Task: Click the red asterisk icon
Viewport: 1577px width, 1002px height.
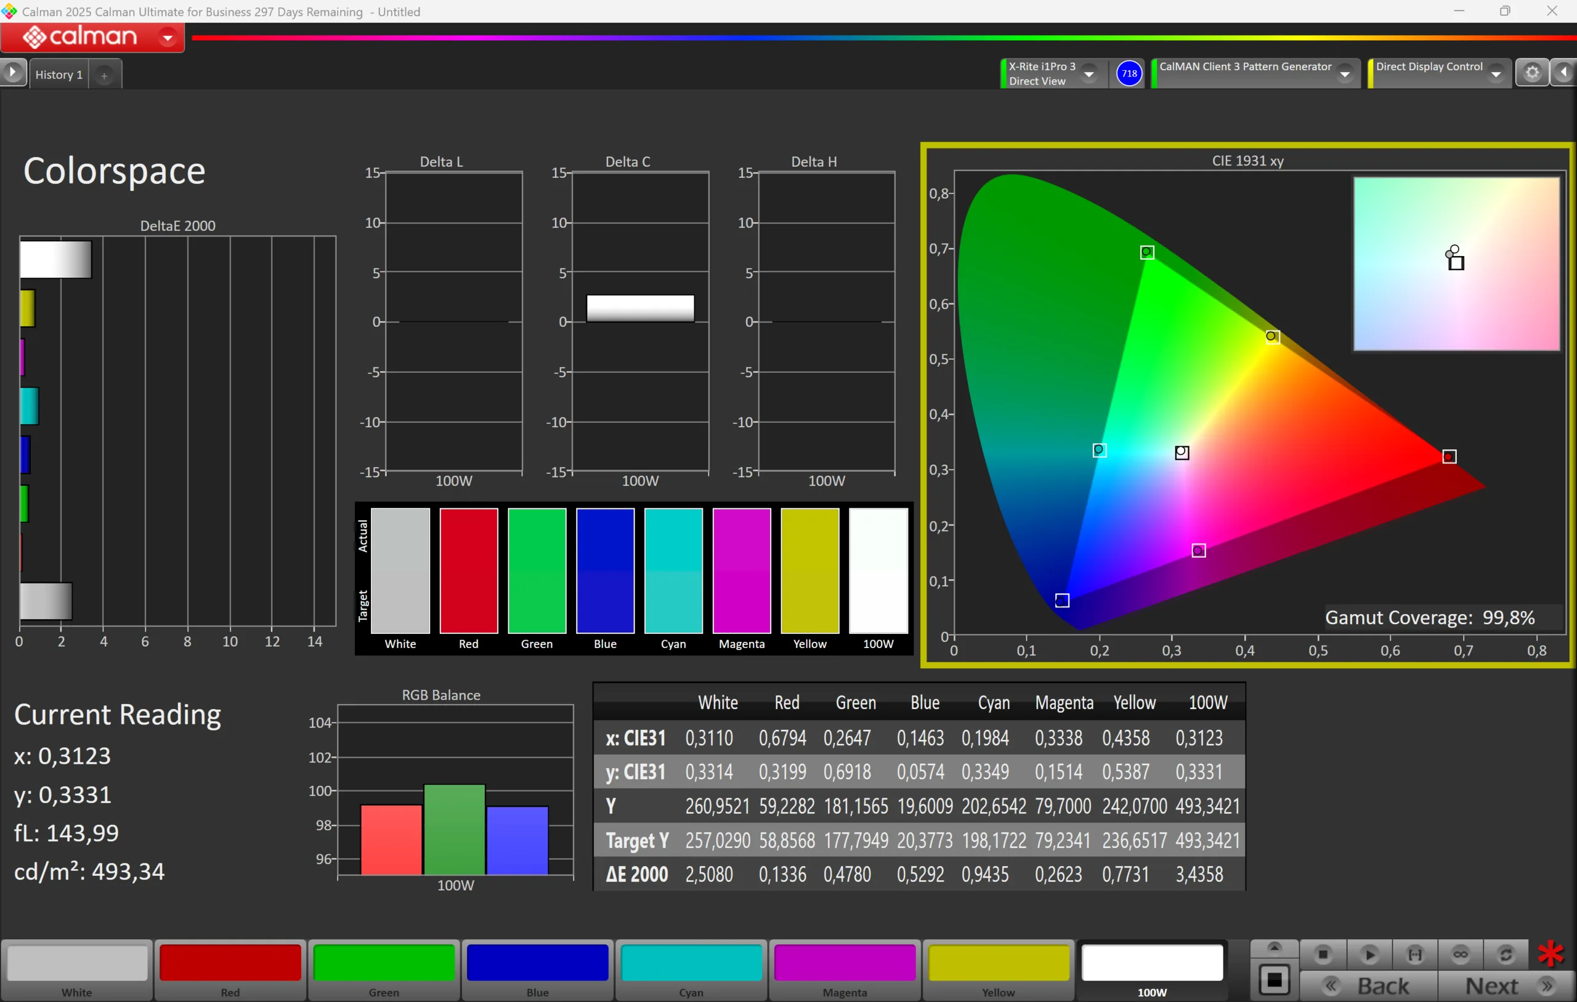Action: click(1550, 953)
